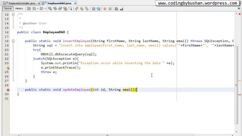Toggle Bookmark on current line

(x=87, y=9)
